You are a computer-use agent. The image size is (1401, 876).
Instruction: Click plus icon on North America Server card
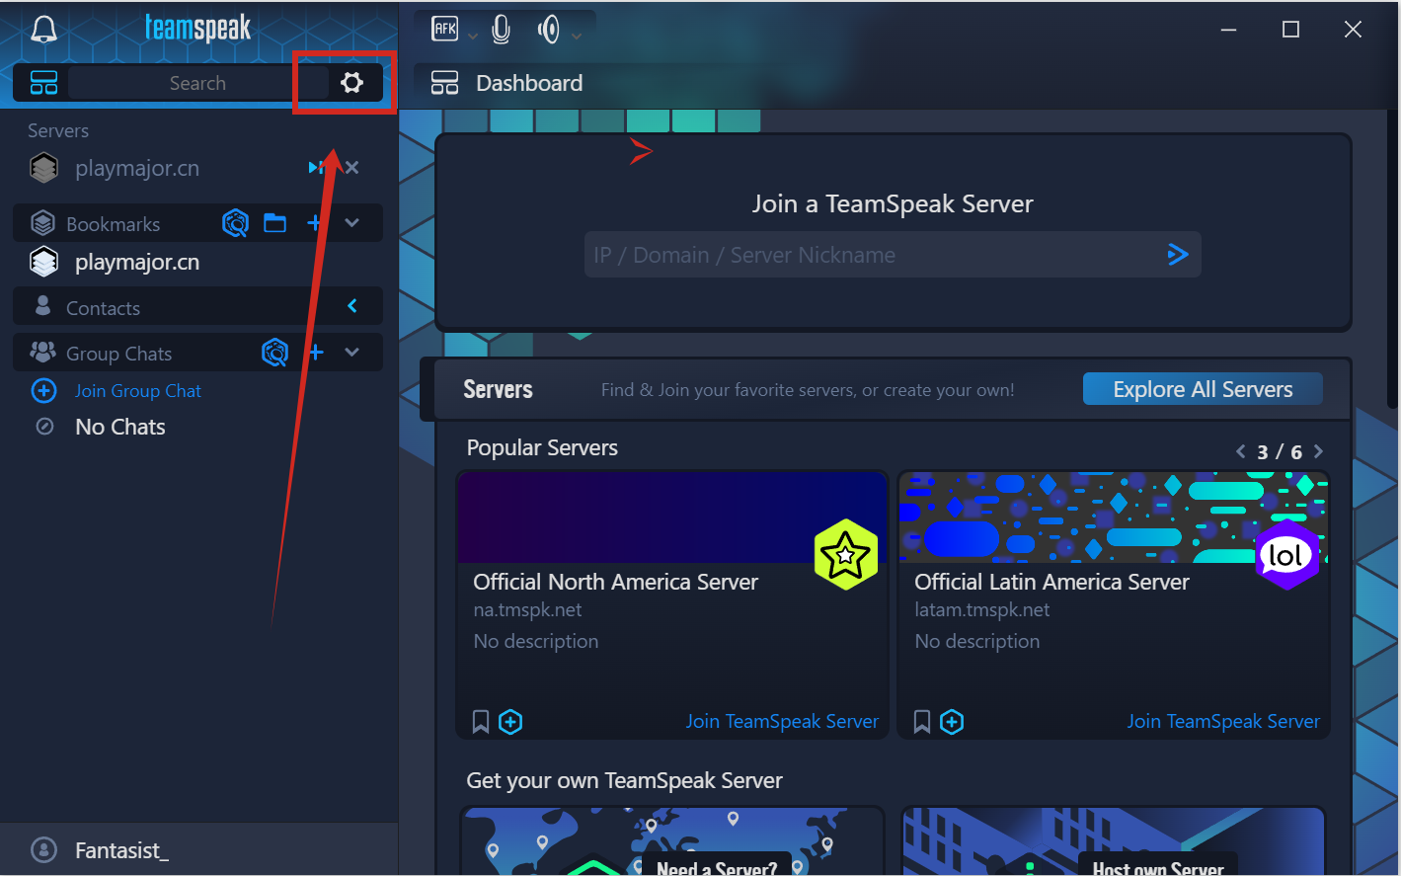point(510,722)
